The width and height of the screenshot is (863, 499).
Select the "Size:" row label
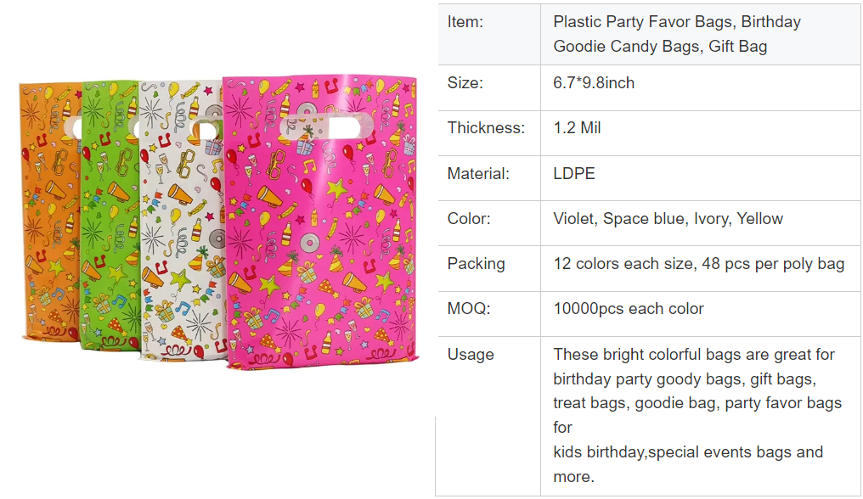click(465, 83)
